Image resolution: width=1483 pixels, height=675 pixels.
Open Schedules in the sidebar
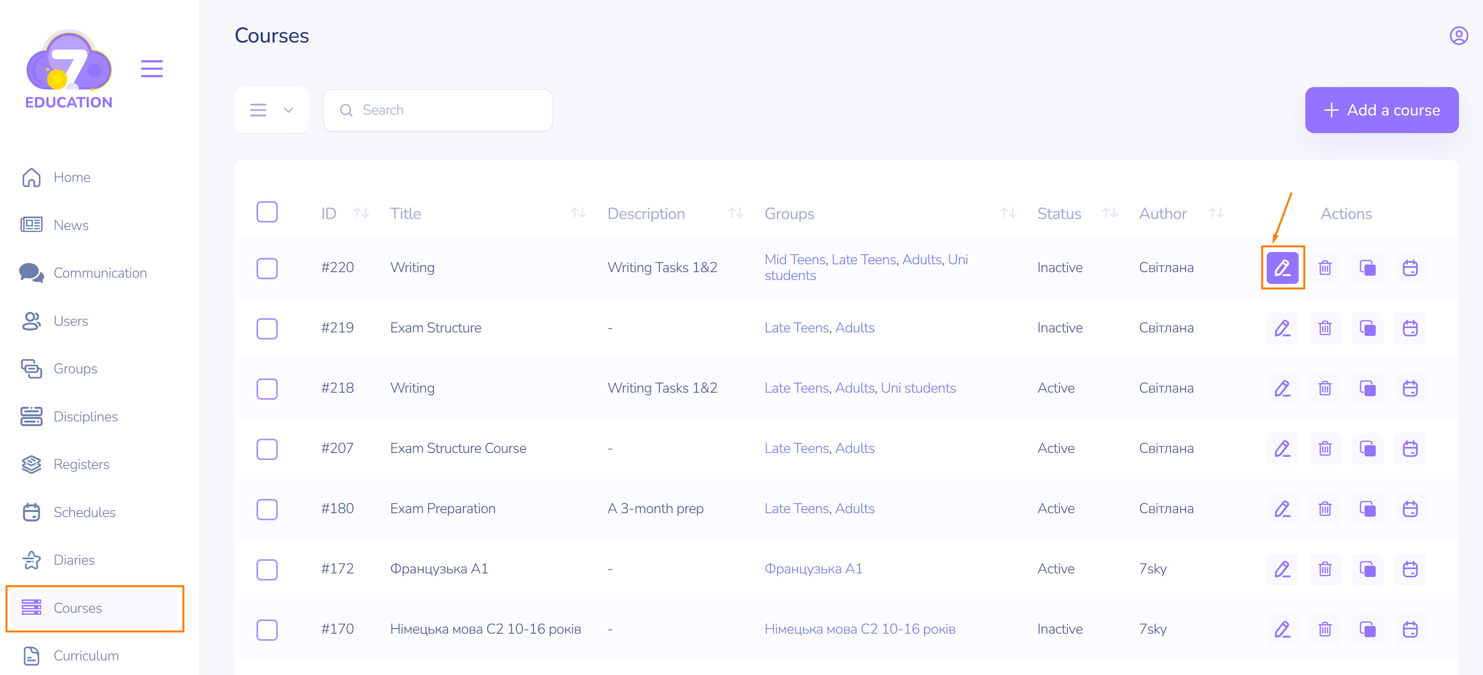84,512
